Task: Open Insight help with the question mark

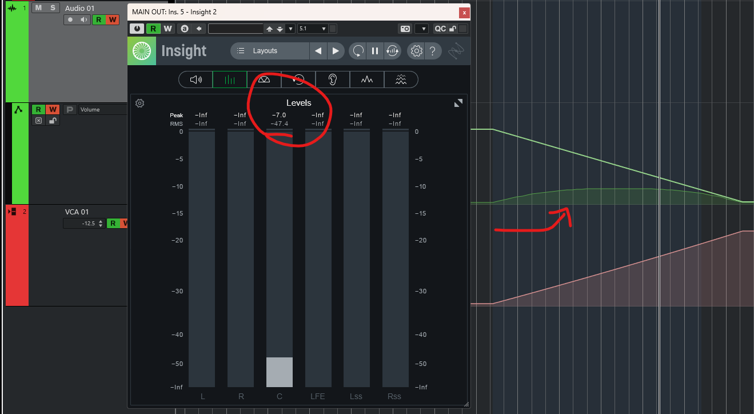Action: click(x=433, y=51)
